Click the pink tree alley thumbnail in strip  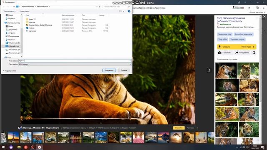pyautogui.click(x=138, y=137)
